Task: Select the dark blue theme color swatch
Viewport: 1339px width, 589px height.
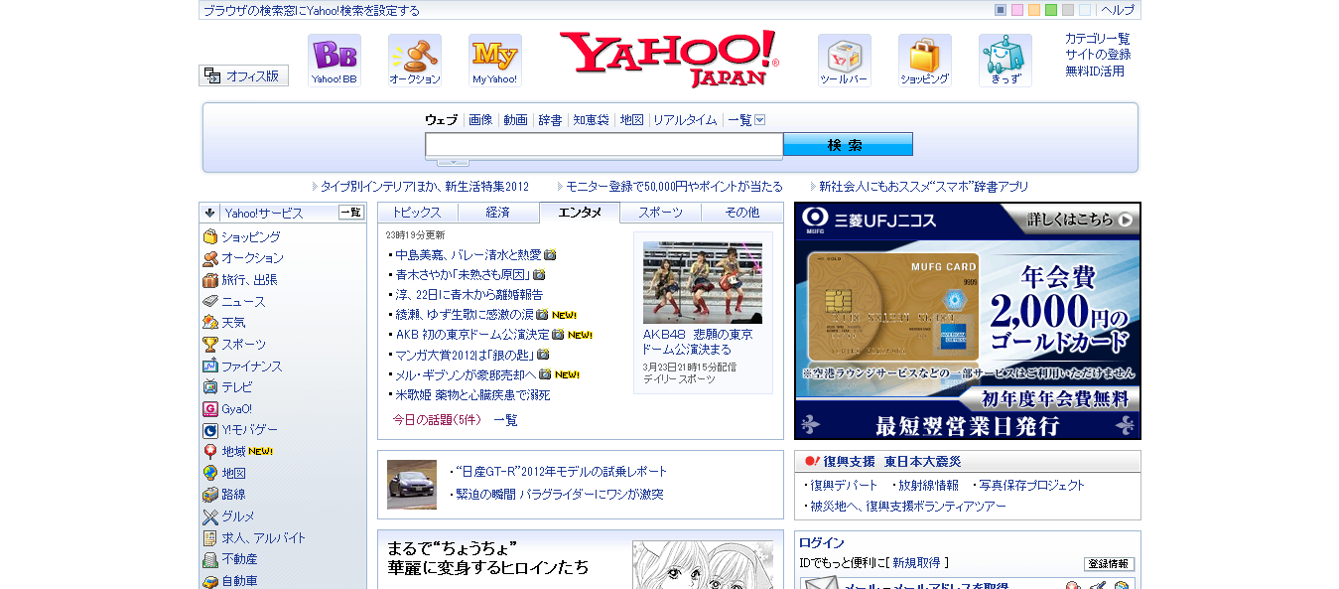Action: pyautogui.click(x=1001, y=10)
